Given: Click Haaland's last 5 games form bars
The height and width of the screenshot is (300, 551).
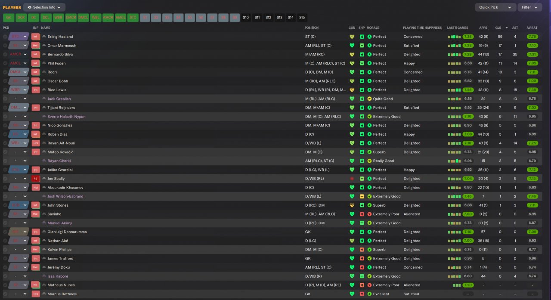Looking at the screenshot, I should 454,37.
